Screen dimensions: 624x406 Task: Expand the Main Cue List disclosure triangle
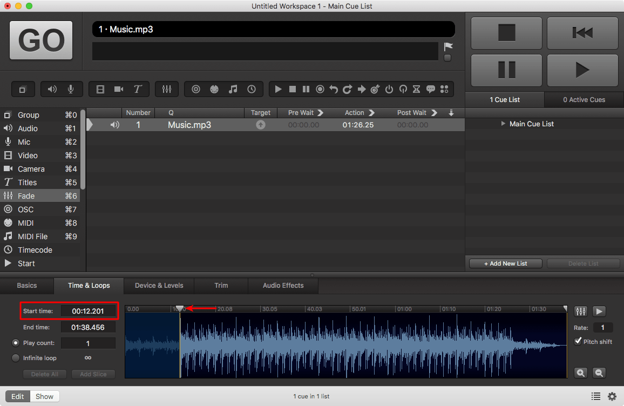(x=503, y=124)
